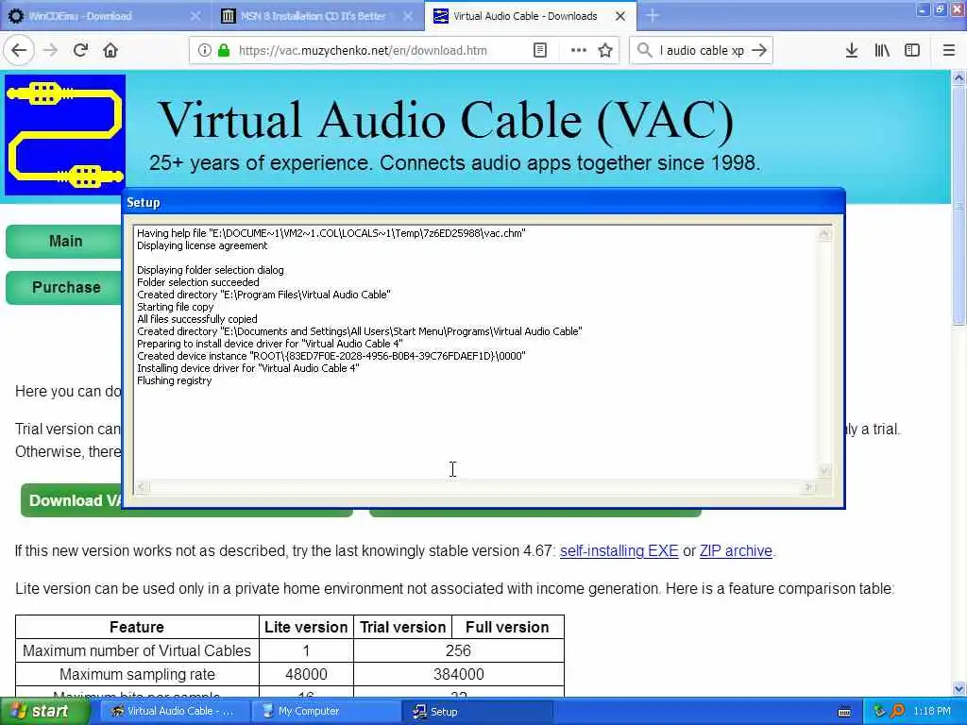Click the 48000 sampling rate cell
Image resolution: width=967 pixels, height=725 pixels.
pos(306,674)
